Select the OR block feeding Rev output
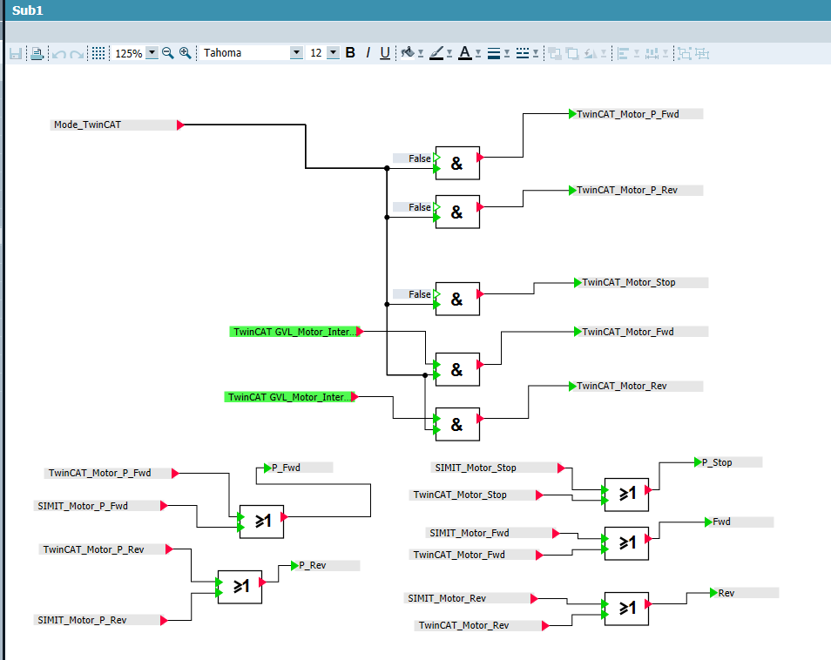 [626, 609]
